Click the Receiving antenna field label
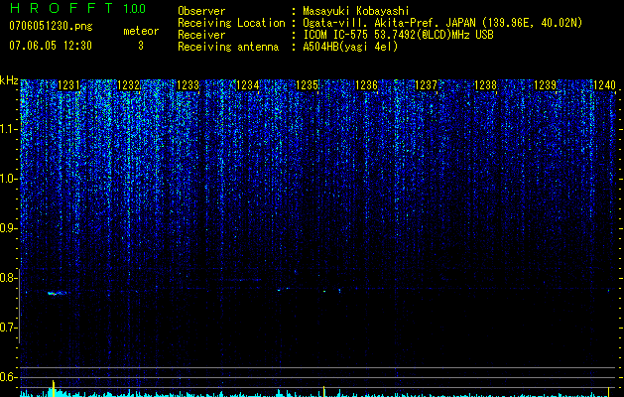This screenshot has width=624, height=397. point(228,47)
